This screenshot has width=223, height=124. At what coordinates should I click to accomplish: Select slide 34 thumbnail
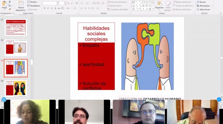tap(16, 88)
